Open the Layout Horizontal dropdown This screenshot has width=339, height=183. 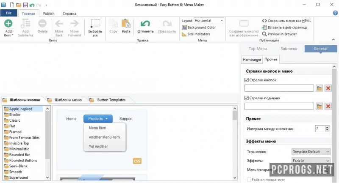(x=209, y=20)
